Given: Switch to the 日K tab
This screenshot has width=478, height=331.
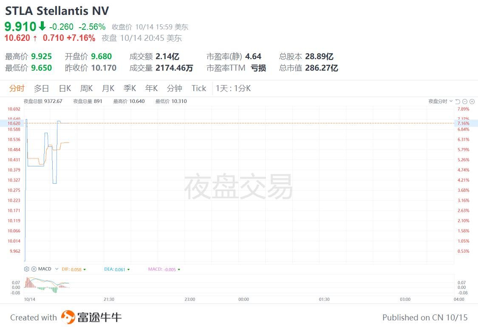Looking at the screenshot, I should point(65,88).
